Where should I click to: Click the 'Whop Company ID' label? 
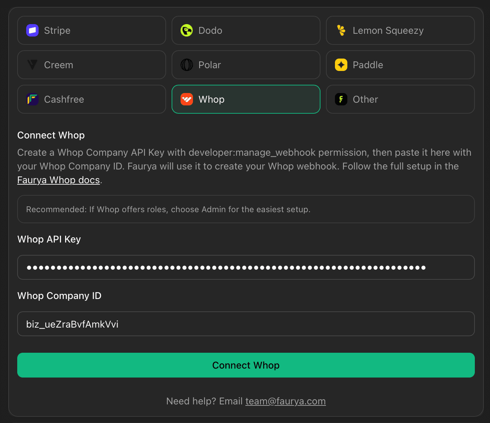point(59,296)
